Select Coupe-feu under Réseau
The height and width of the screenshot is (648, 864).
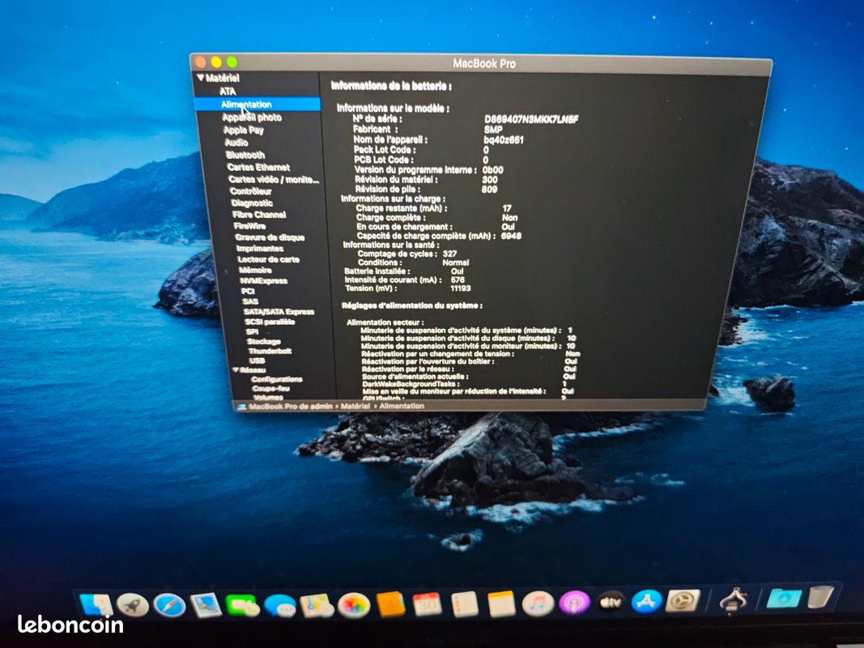pos(270,389)
